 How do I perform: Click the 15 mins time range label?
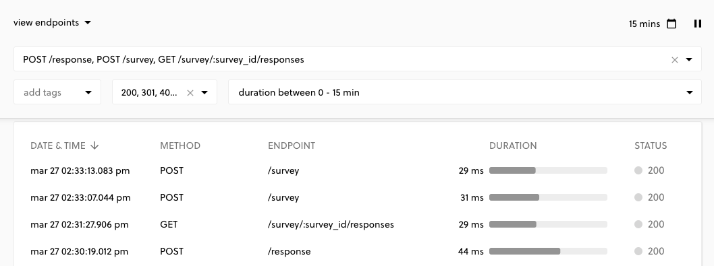(644, 24)
